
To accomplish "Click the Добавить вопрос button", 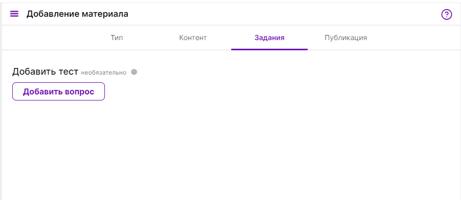I will pos(59,91).
